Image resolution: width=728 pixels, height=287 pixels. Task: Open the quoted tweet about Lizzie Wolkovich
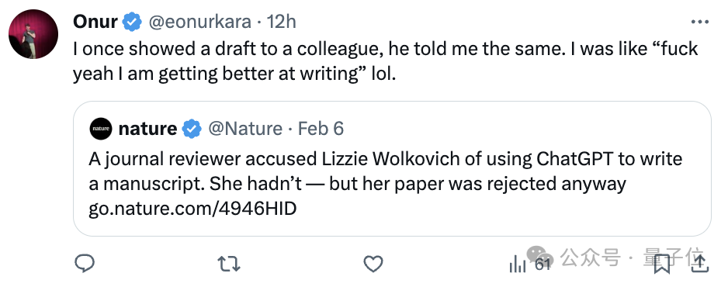tap(392, 169)
